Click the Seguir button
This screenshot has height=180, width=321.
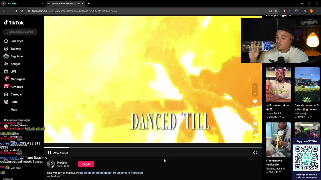point(86,164)
